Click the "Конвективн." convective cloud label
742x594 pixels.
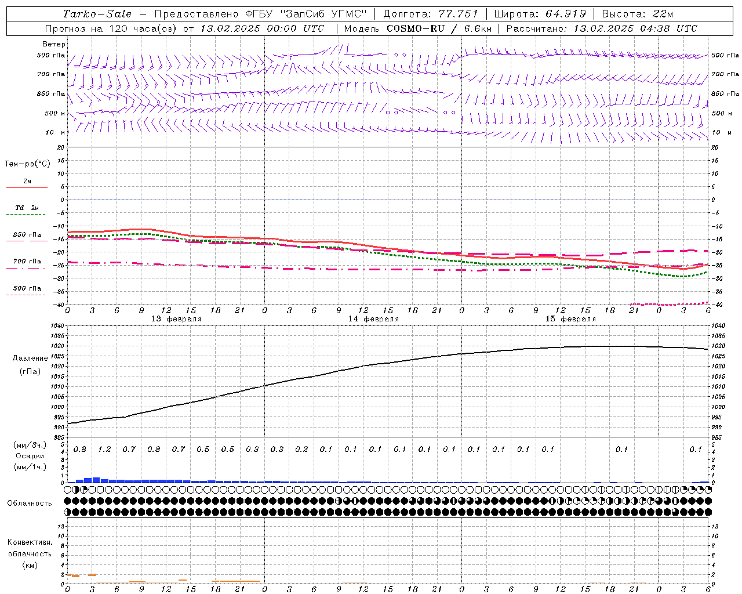pos(30,542)
